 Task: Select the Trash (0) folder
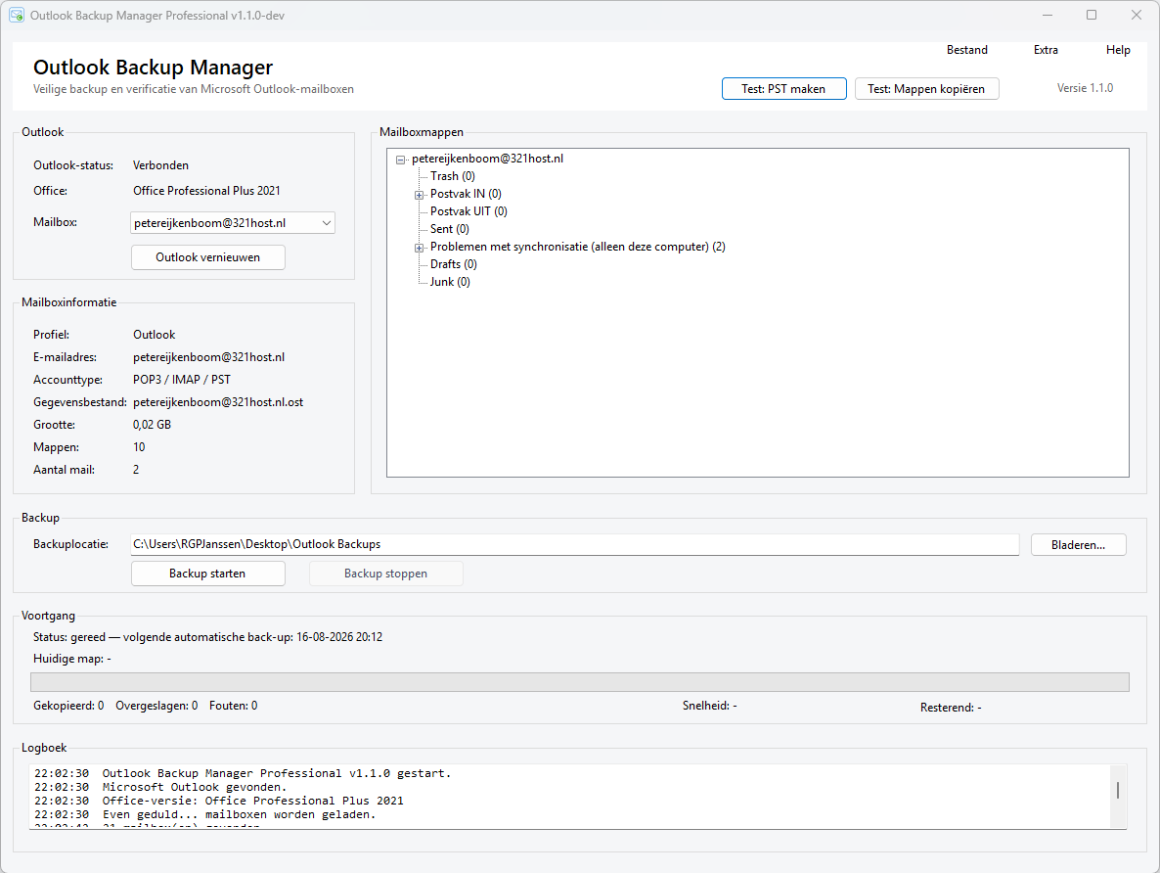coord(452,176)
